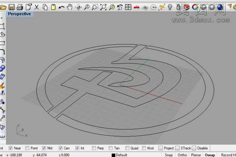Save the model using the floppy disk icon
This screenshot has height=157, width=236.
(11, 7)
